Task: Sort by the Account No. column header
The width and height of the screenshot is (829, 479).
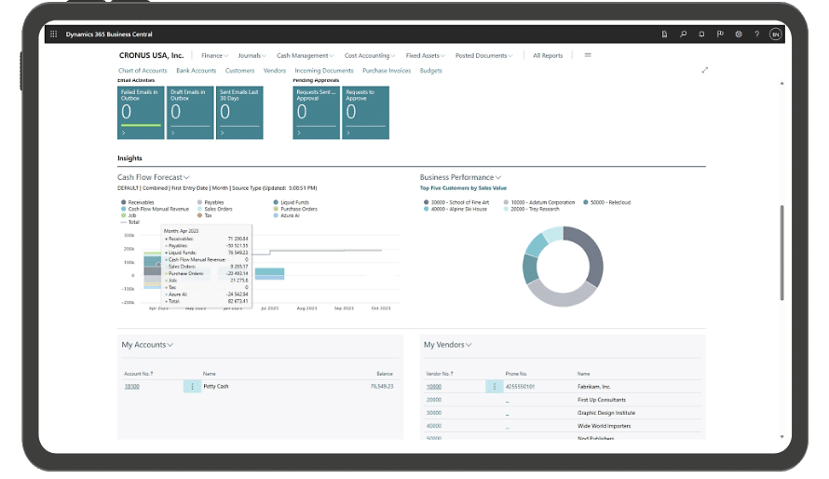Action: click(139, 374)
